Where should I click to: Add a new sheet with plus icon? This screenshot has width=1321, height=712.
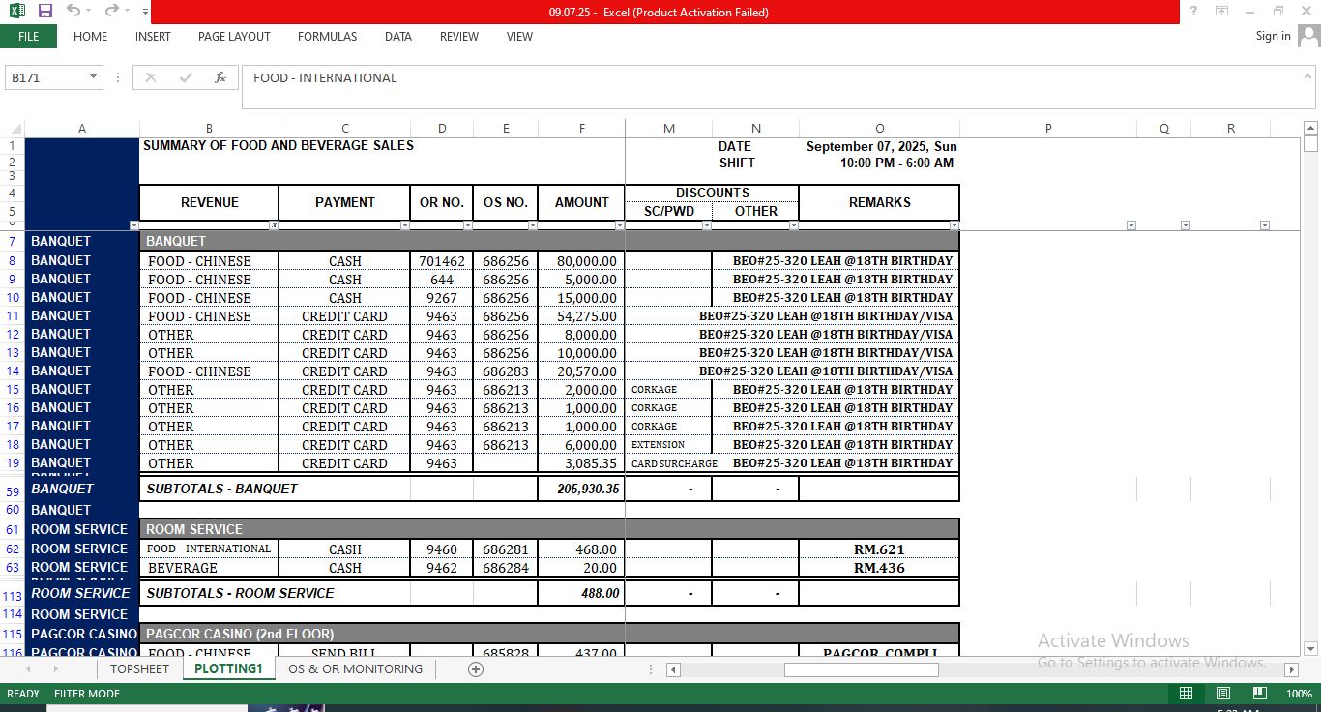(x=476, y=669)
